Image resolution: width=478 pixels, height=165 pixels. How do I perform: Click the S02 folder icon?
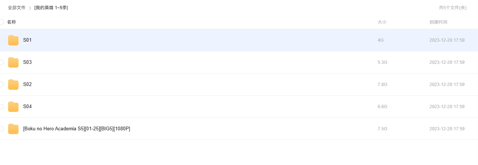point(13,85)
